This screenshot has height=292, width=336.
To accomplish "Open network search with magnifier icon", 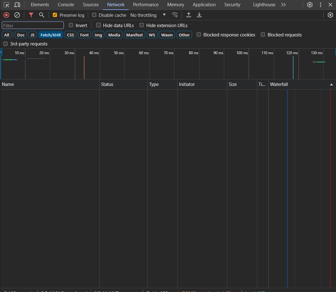I will click(41, 15).
